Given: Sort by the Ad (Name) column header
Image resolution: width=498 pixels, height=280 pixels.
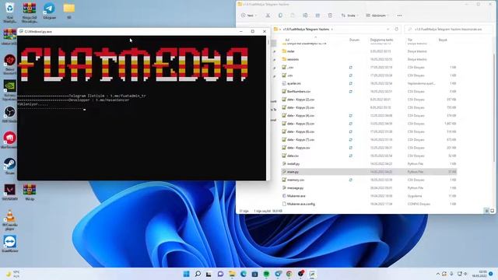Looking at the screenshot, I should tap(287, 40).
